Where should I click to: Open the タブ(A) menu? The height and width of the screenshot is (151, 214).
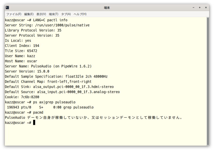coord(66,14)
